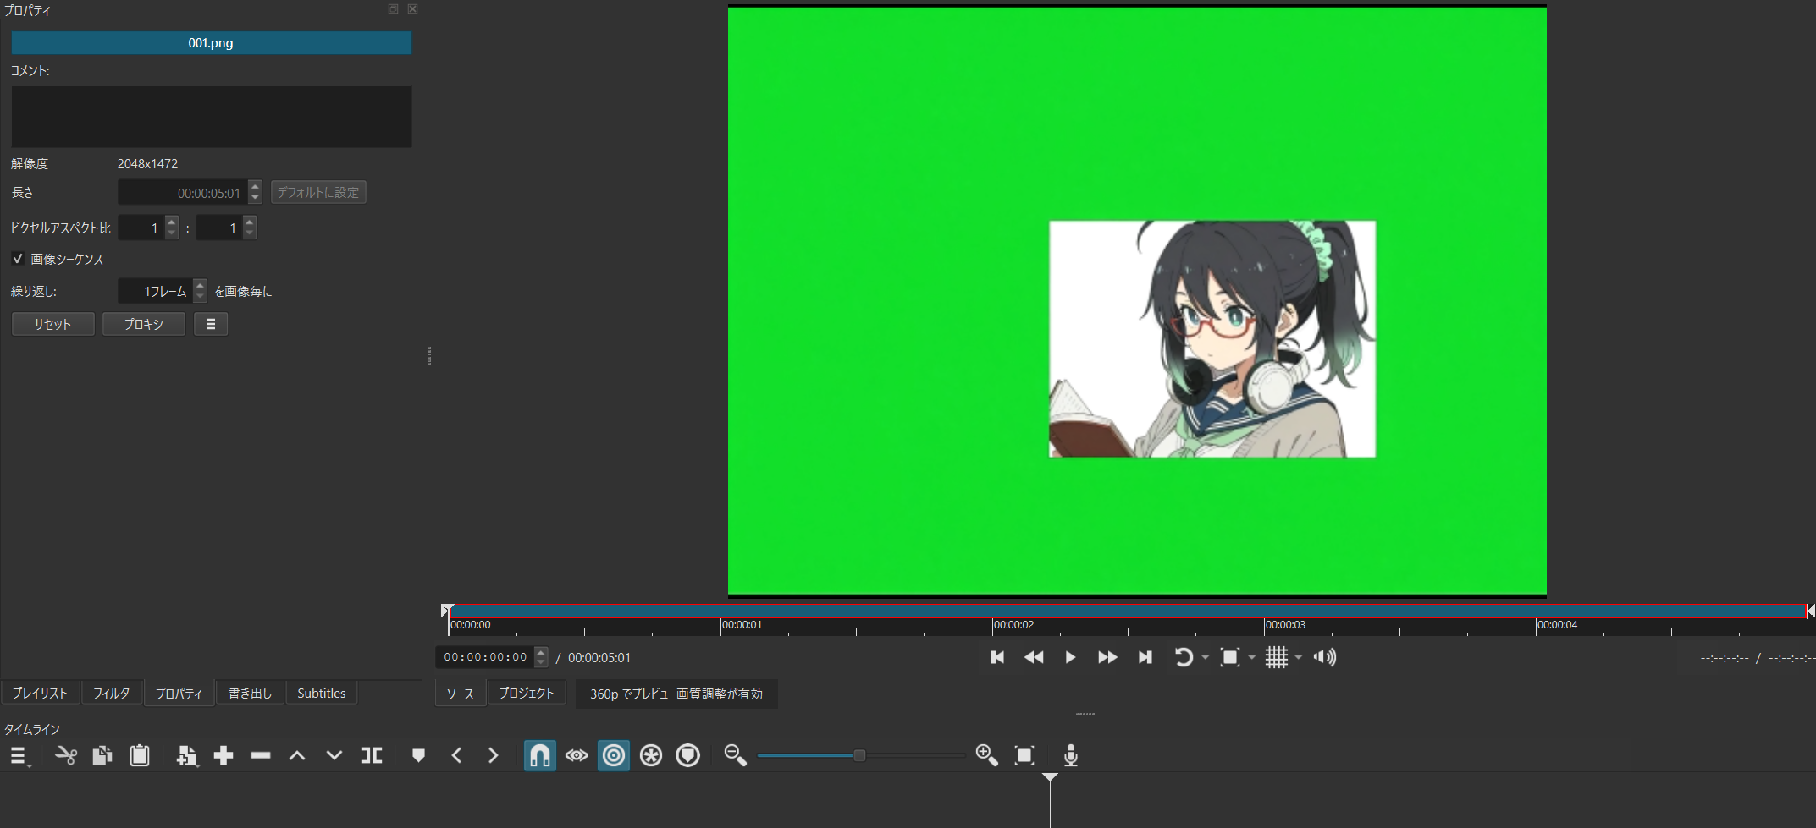Increase first ピクセルアスペクト比 value
Viewport: 1816px width, 828px height.
click(172, 222)
